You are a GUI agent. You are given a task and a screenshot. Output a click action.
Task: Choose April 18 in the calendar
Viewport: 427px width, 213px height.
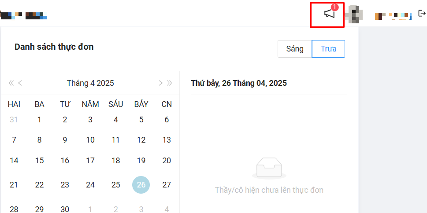click(x=115, y=161)
